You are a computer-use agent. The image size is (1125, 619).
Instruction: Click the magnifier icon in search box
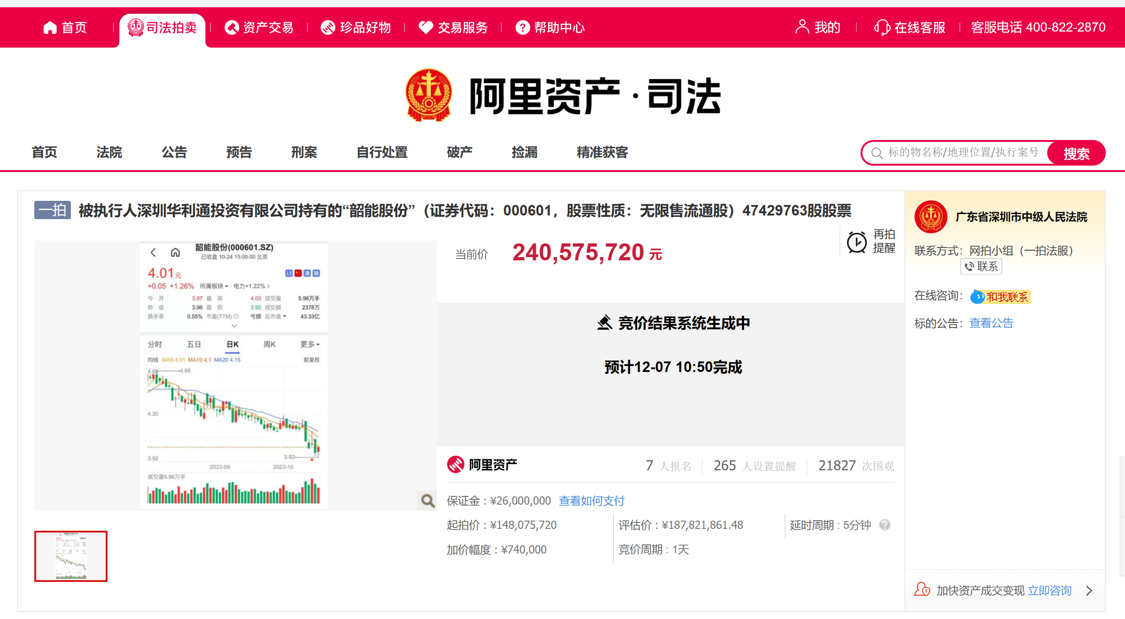point(877,153)
